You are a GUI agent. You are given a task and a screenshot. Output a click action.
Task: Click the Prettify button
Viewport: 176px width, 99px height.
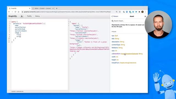pyautogui.click(x=29, y=16)
